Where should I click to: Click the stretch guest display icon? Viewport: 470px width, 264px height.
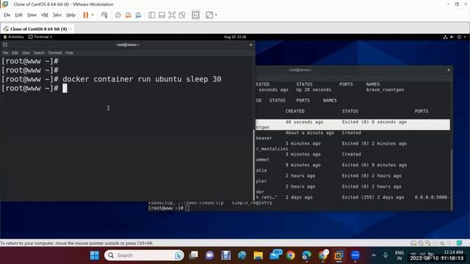tap(209, 15)
